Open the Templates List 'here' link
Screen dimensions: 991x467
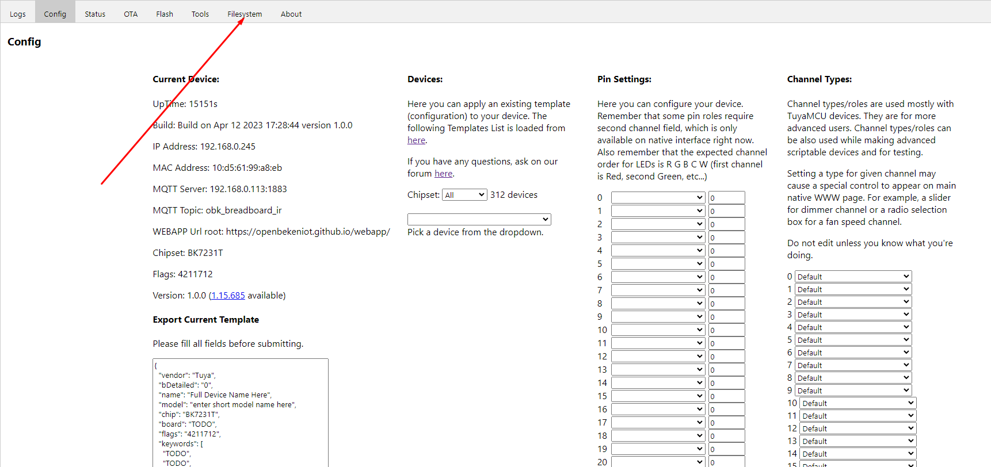point(416,140)
